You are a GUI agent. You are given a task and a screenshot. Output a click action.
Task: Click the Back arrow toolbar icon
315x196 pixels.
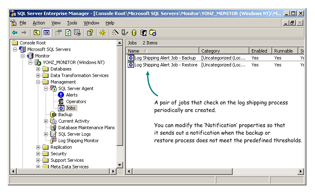[x=15, y=33]
